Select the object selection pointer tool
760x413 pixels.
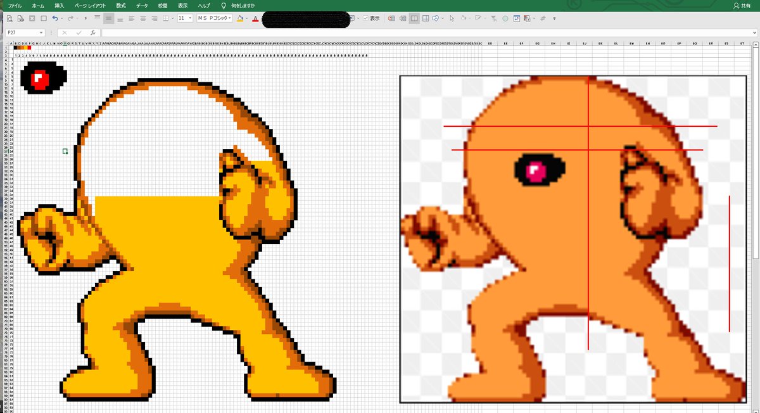pos(452,18)
